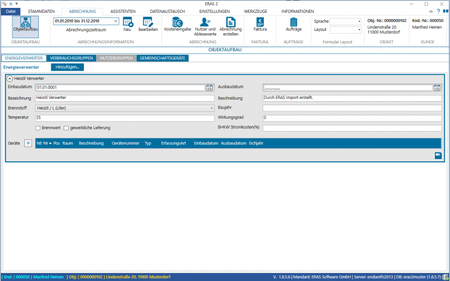This screenshot has height=281, width=450.
Task: Click the flag icon beside help
Action: [445, 11]
